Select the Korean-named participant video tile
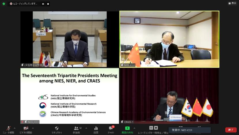 click(70, 39)
